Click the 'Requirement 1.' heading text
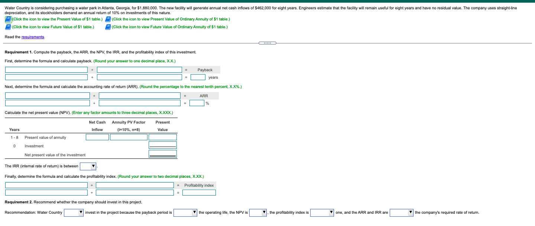The width and height of the screenshot is (535, 226). tap(19, 52)
